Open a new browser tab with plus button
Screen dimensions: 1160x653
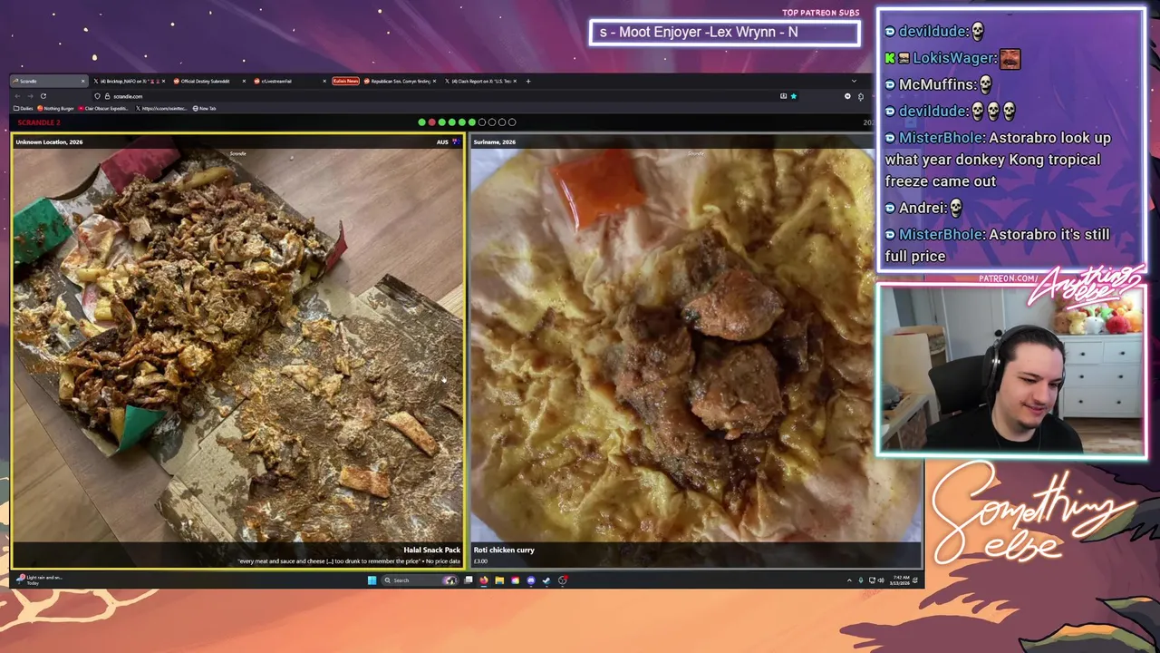528,81
